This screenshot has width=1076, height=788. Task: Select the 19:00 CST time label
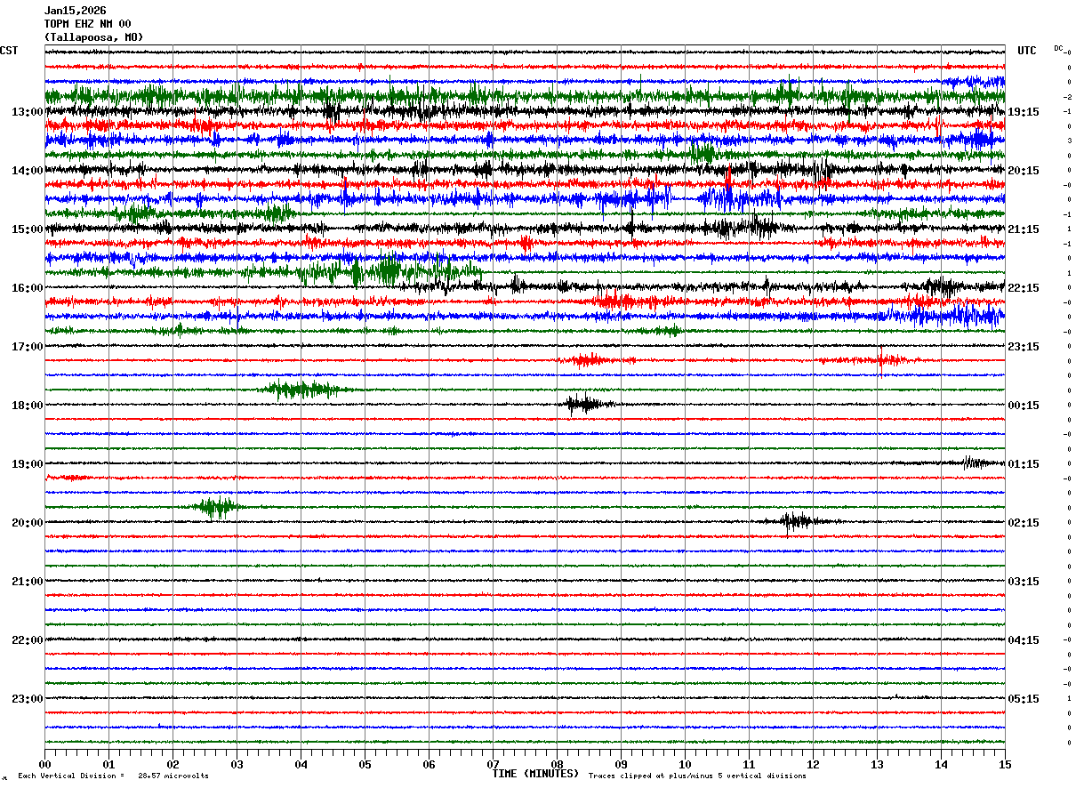[x=28, y=464]
